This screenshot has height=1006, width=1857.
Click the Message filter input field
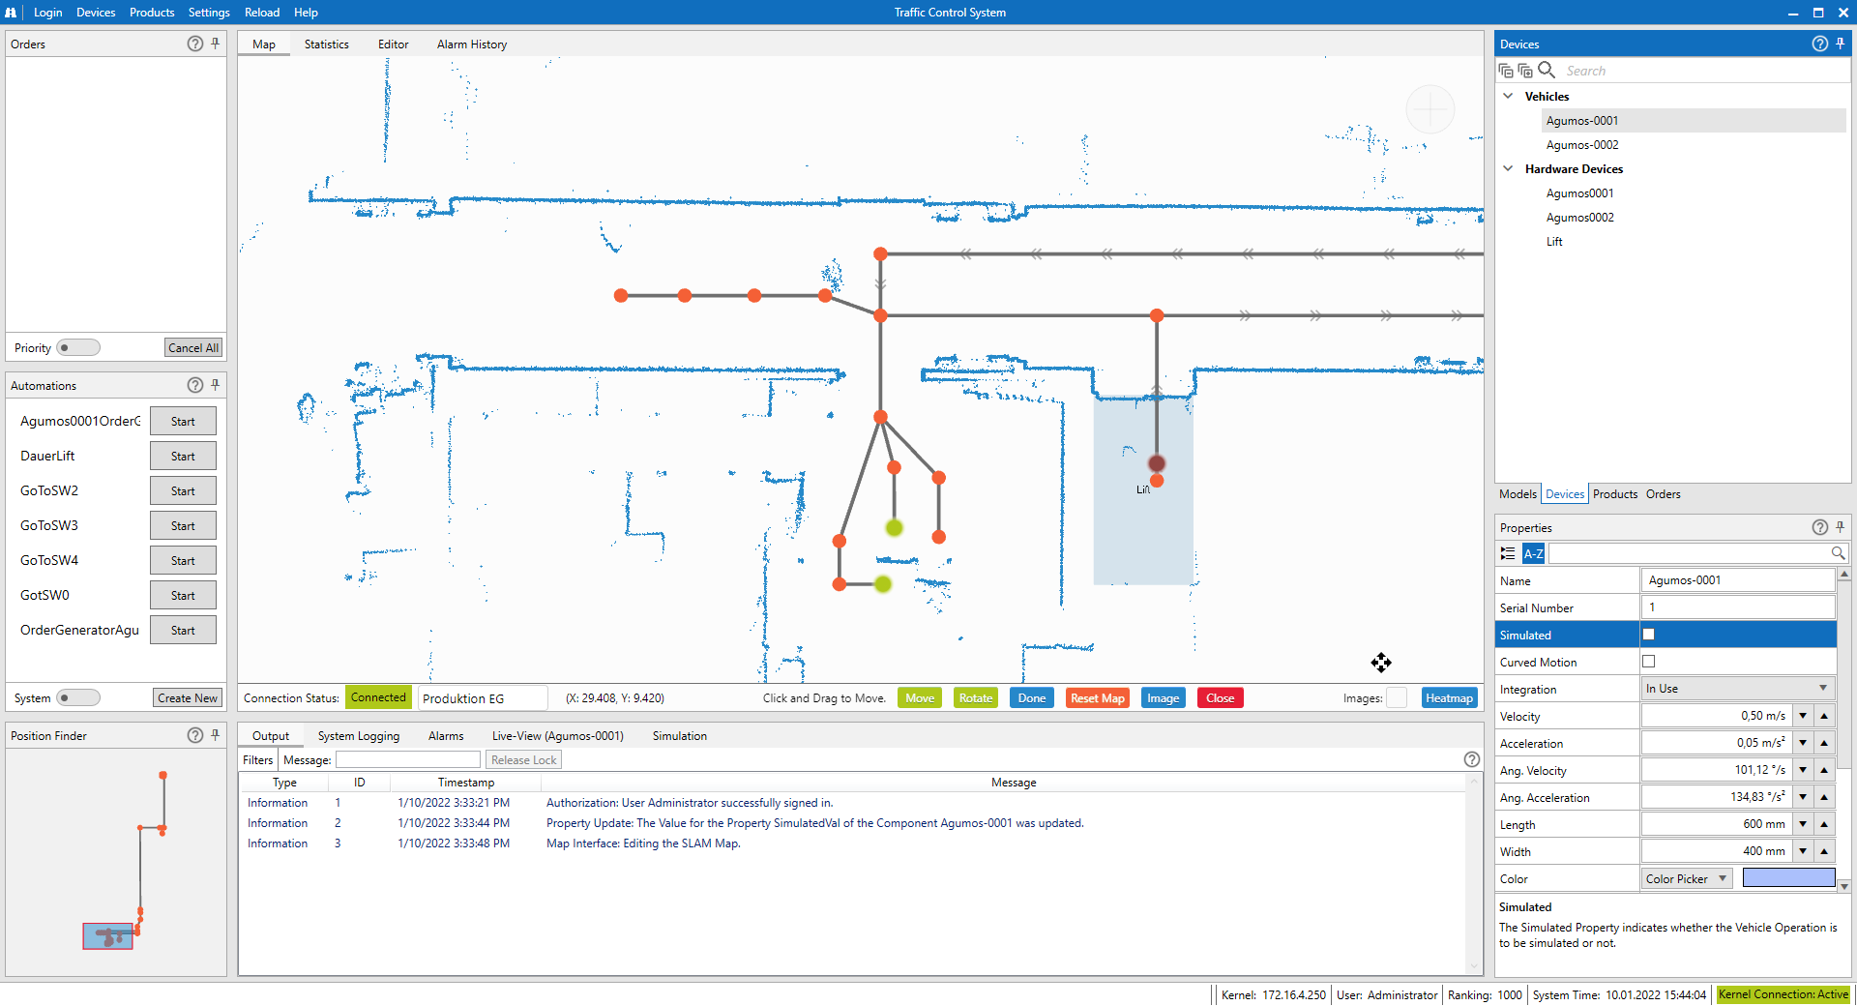407,760
